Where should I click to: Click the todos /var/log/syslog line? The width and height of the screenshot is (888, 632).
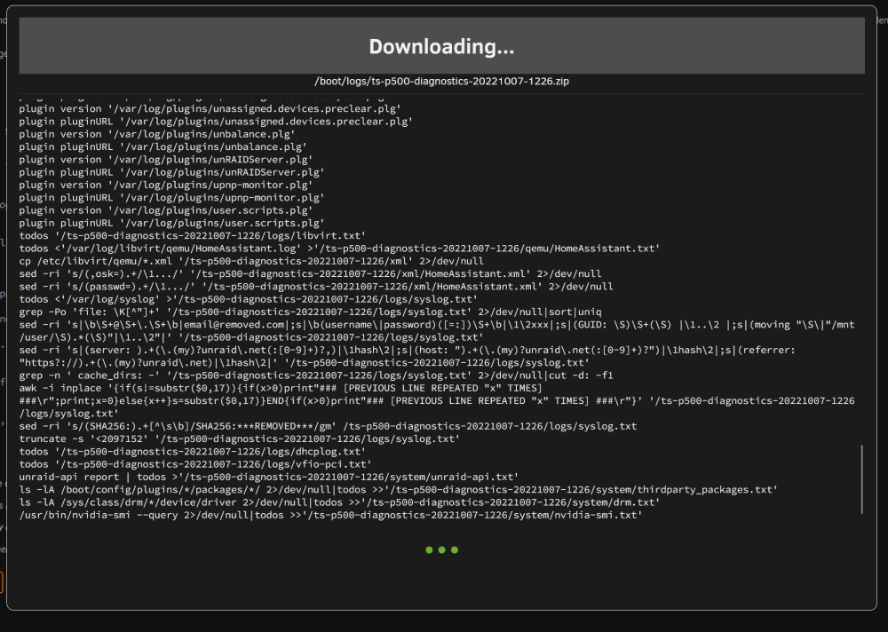(x=248, y=299)
